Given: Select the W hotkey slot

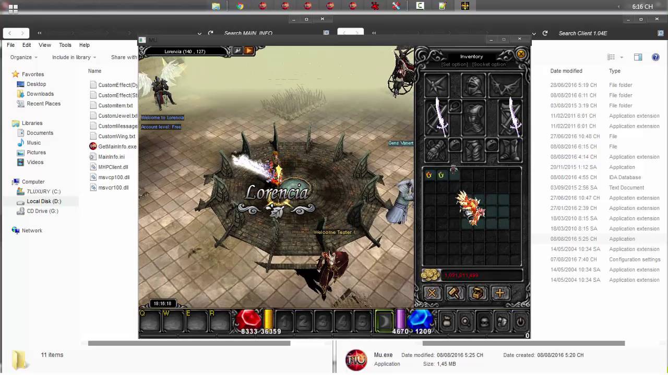Looking at the screenshot, I should tap(173, 320).
